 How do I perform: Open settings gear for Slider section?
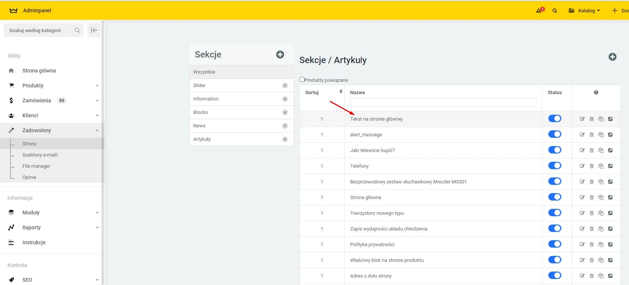coord(285,86)
